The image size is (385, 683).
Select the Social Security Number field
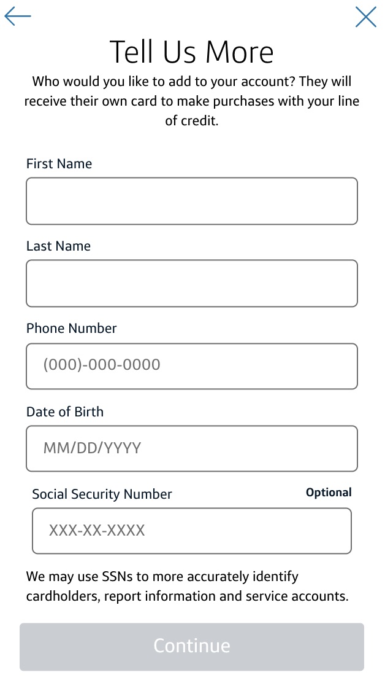click(x=192, y=531)
